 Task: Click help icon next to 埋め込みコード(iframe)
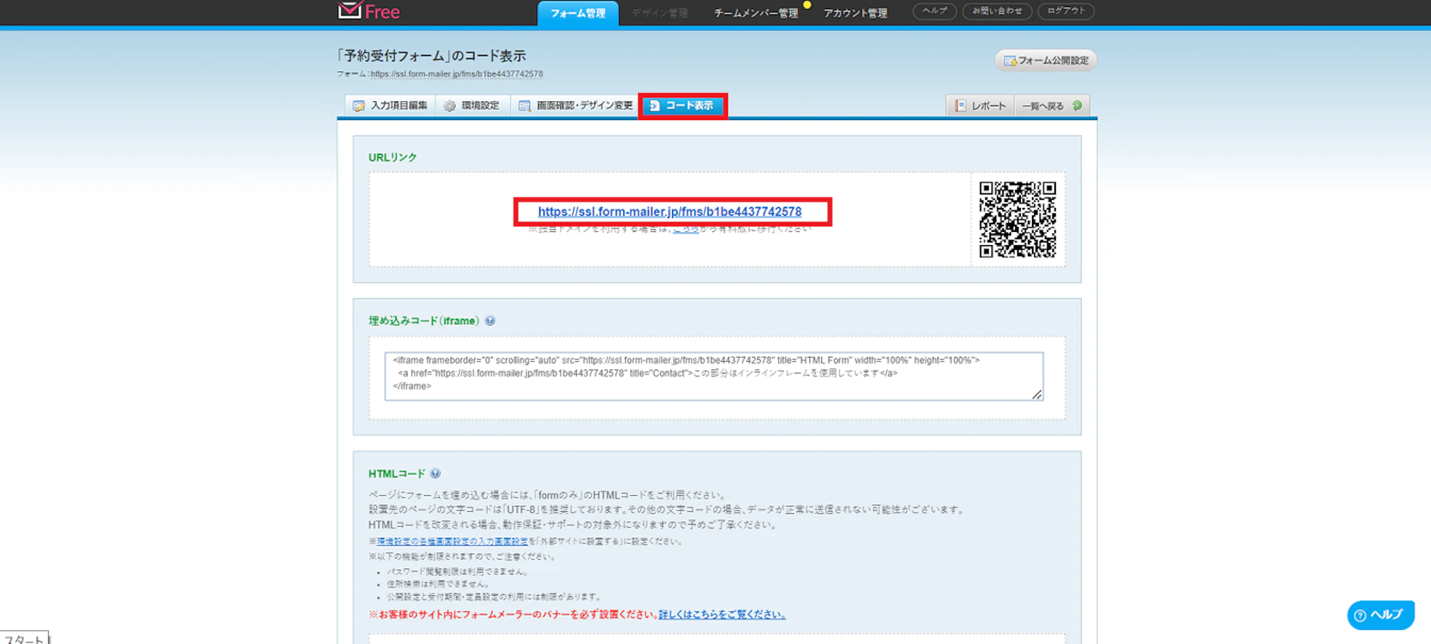pyautogui.click(x=490, y=321)
